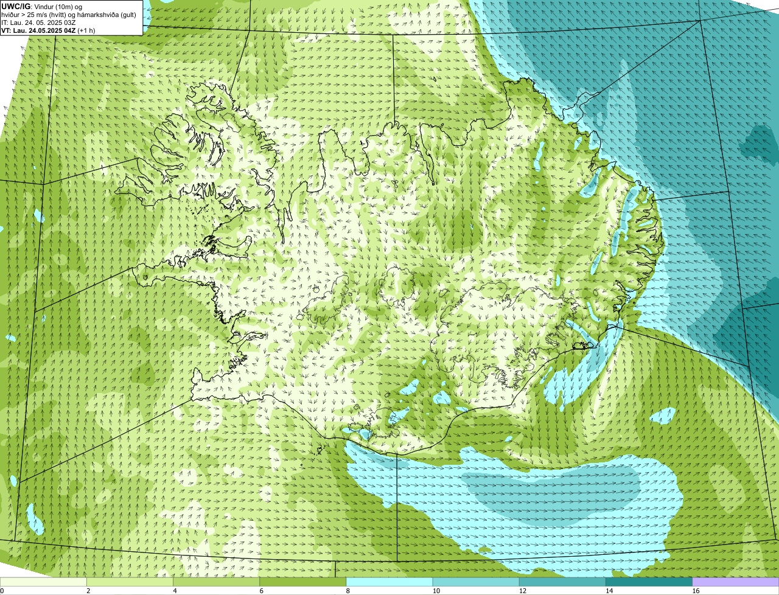Click the scale label '12'
Image resolution: width=779 pixels, height=595 pixels.
coord(523,591)
